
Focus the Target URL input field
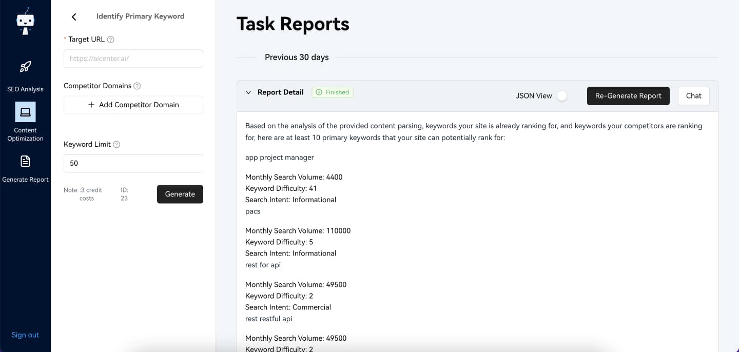133,58
